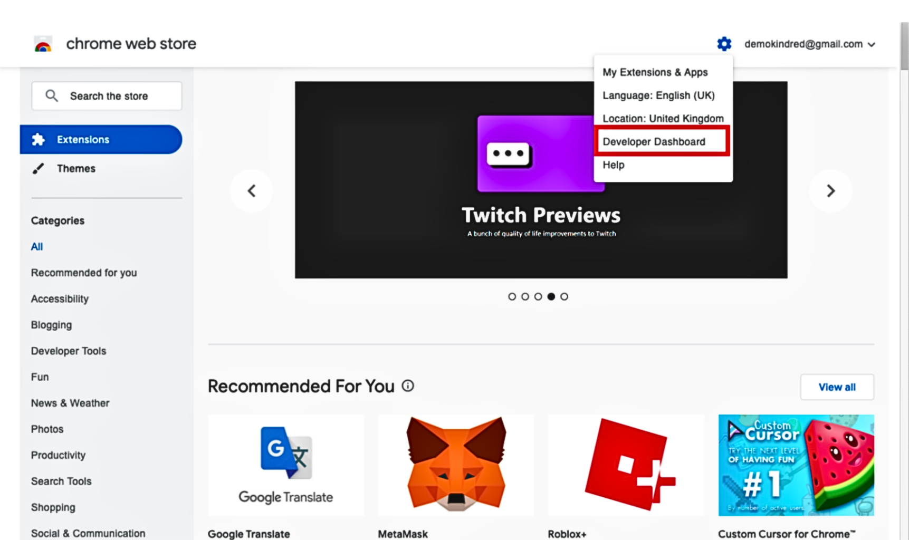The image size is (909, 540).
Task: Click the Chrome Web Store rainbow logo
Action: [43, 44]
